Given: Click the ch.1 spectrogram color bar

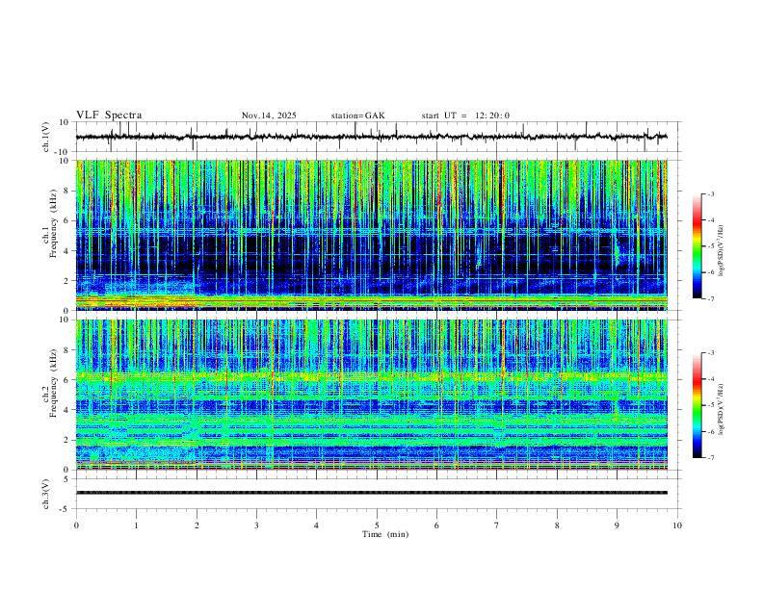Looking at the screenshot, I should coord(697,246).
